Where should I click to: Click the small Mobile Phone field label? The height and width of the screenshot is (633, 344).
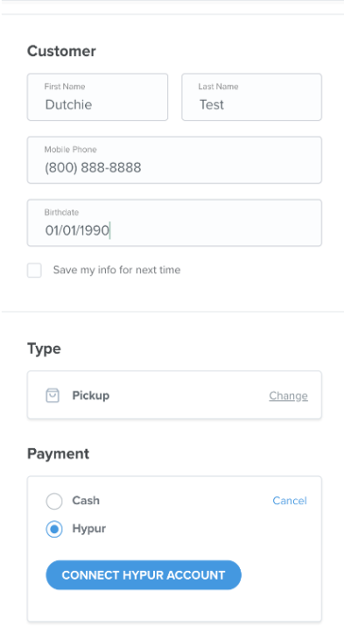70,150
